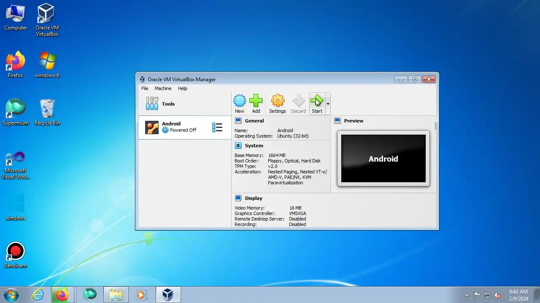Open the Android machine tools list menu icon
540x303 pixels.
(x=217, y=128)
